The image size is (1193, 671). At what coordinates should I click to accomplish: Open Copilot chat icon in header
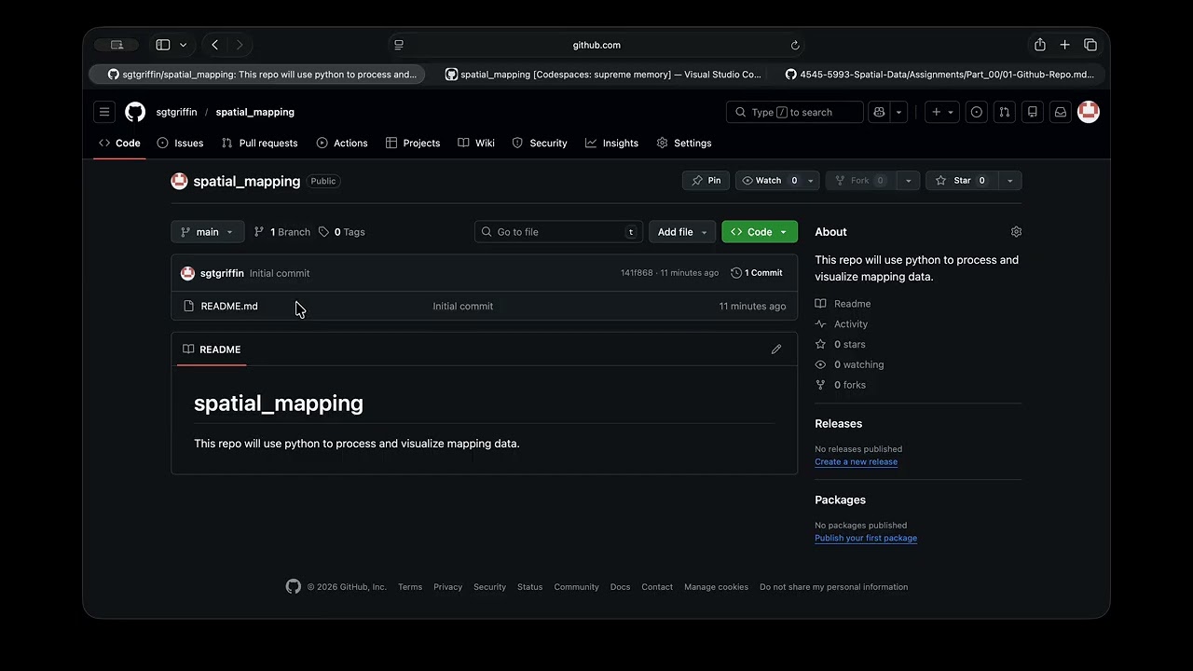pos(878,112)
